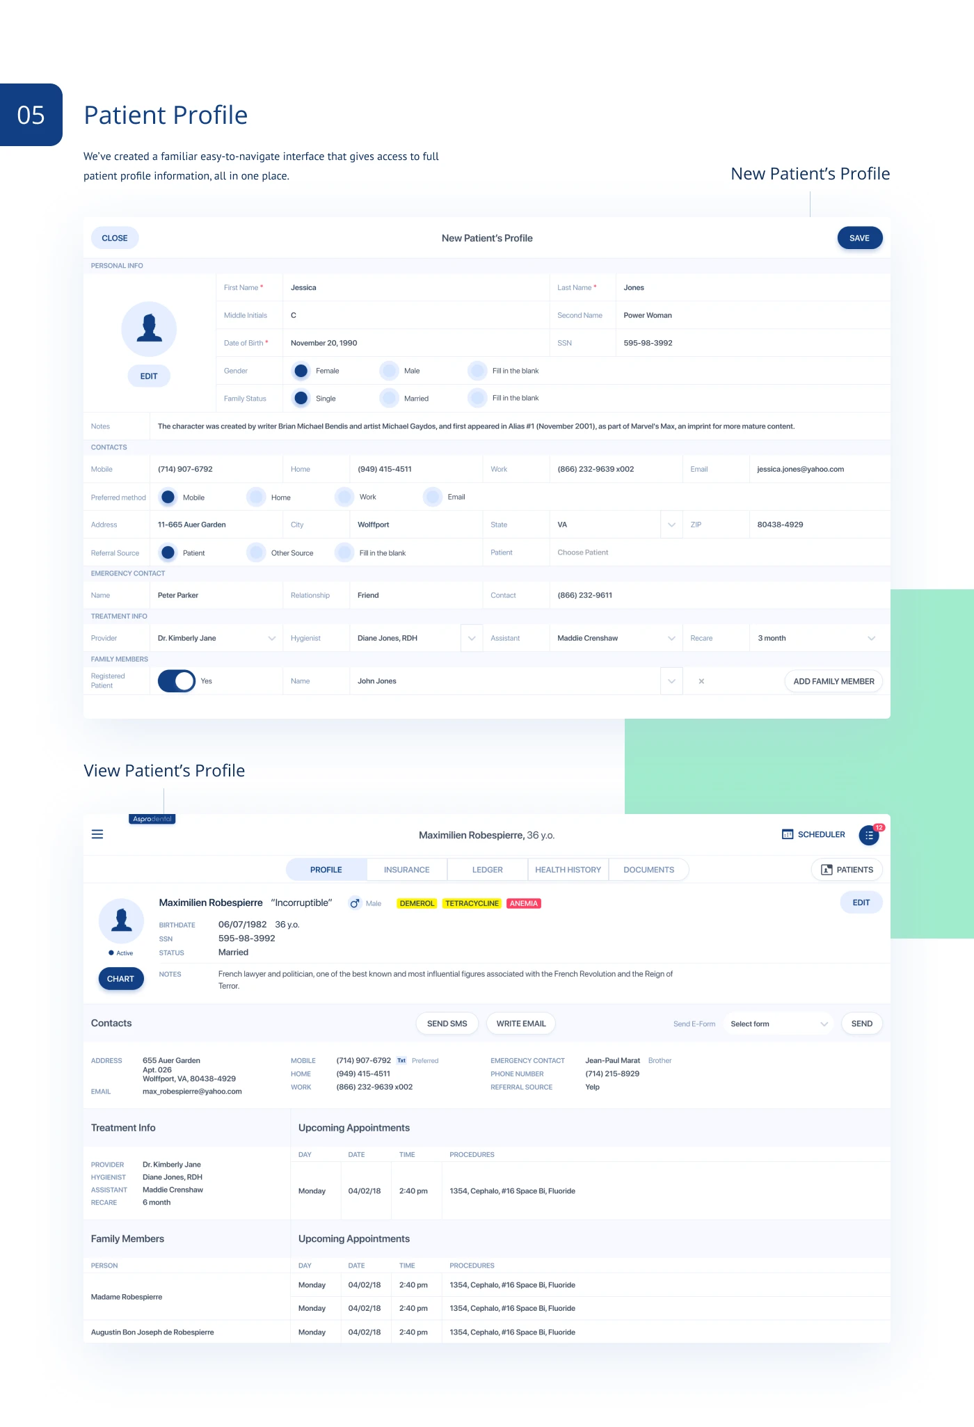Toggle the Registered Patient switch
Image resolution: width=974 pixels, height=1427 pixels.
[177, 681]
